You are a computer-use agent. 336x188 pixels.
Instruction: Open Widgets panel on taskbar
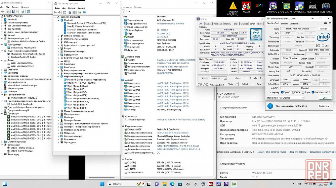5,184
